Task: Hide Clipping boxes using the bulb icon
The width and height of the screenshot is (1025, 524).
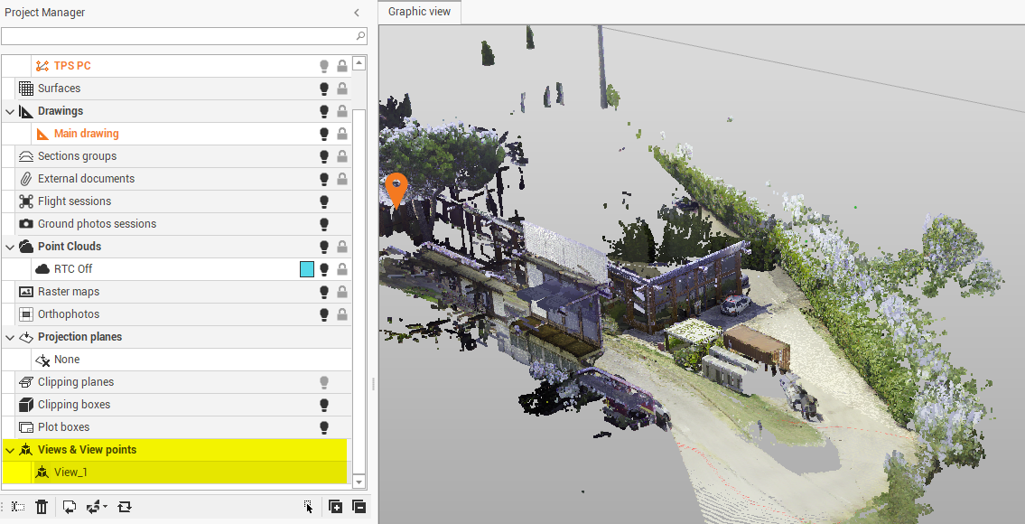Action: (324, 405)
